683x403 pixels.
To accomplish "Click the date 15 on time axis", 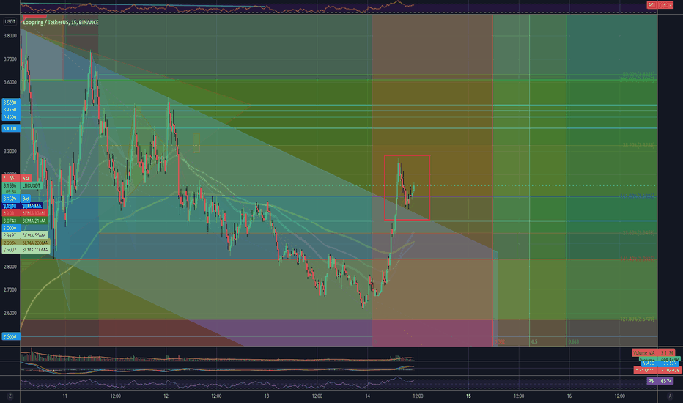I will 469,396.
